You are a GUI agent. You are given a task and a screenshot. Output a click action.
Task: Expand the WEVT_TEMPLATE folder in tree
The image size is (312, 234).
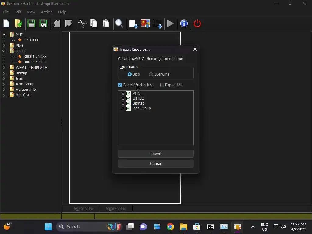[x=4, y=68]
